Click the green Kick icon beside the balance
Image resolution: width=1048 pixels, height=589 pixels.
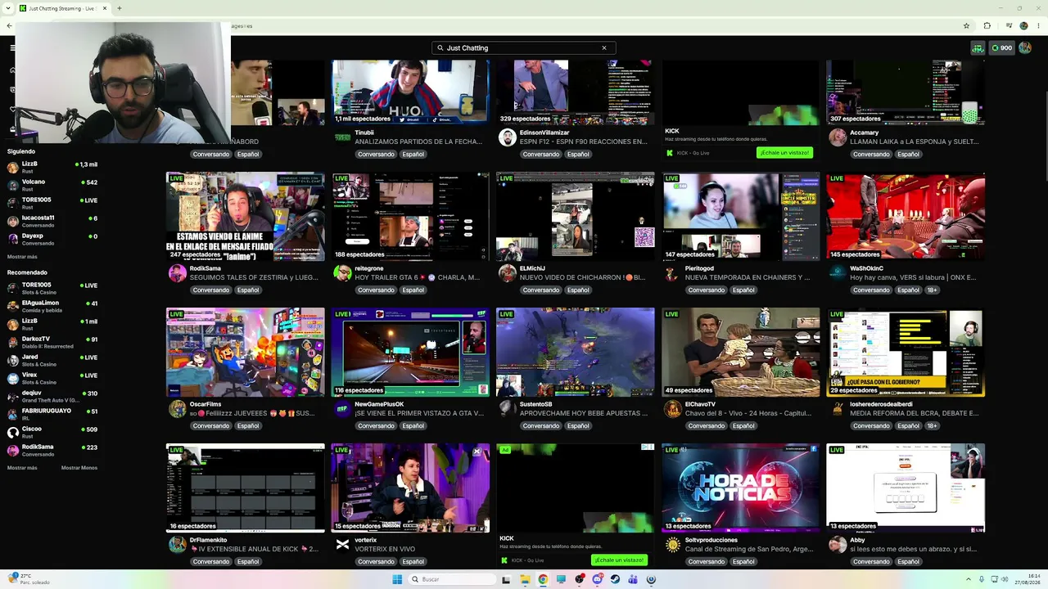coord(978,47)
